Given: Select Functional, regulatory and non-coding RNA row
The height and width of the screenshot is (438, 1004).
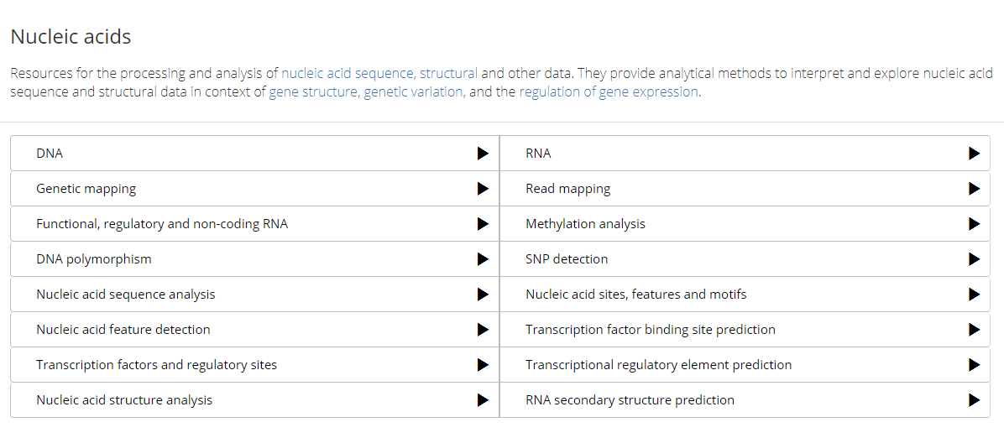Looking at the screenshot, I should [x=162, y=224].
